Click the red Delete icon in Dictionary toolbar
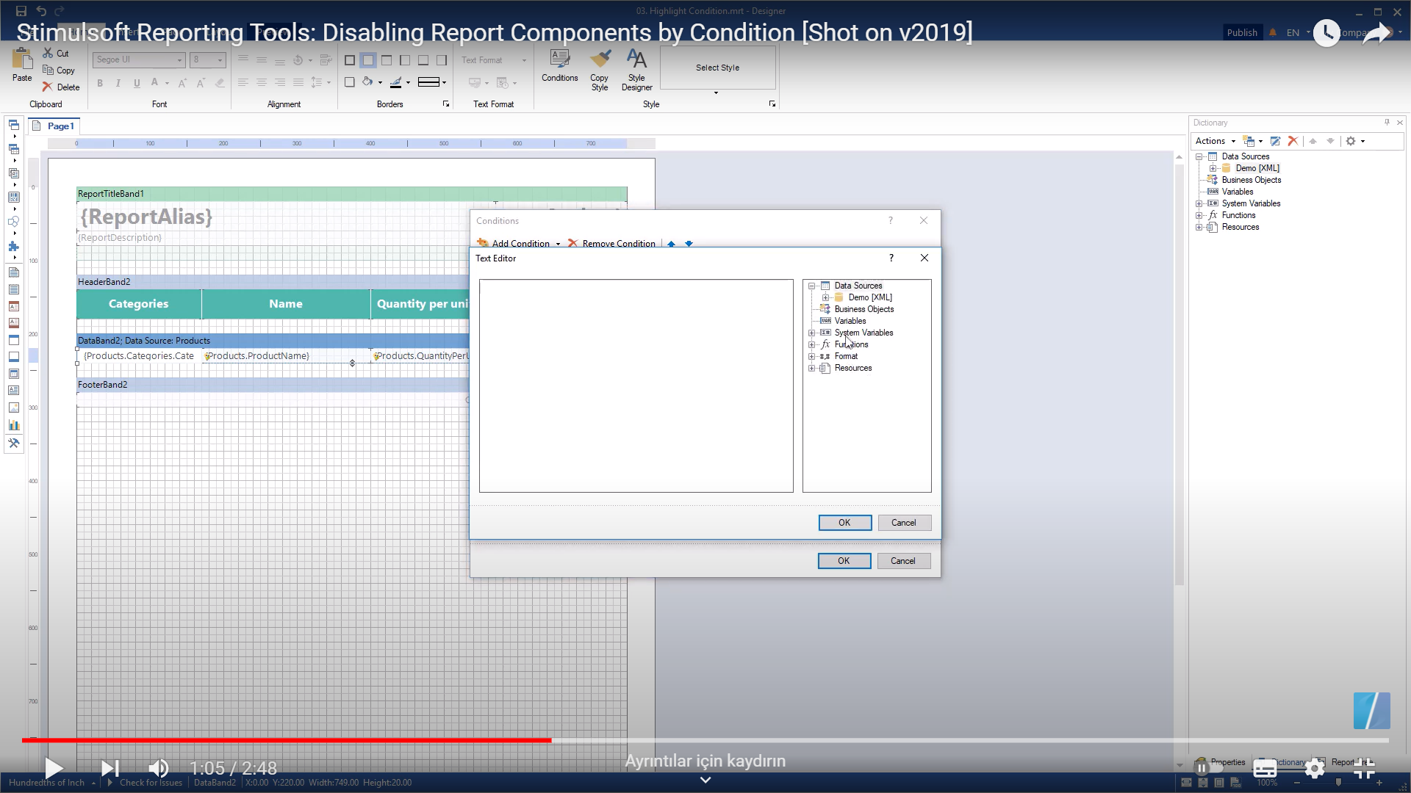The image size is (1411, 793). pos(1293,141)
